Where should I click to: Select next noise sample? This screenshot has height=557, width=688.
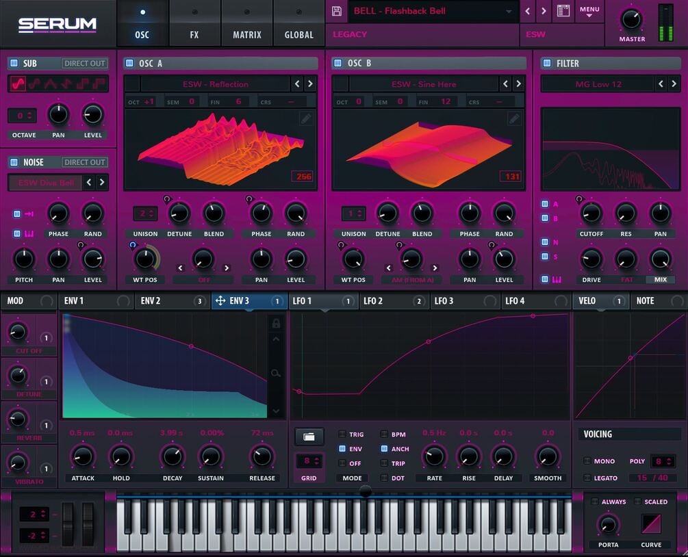(102, 182)
